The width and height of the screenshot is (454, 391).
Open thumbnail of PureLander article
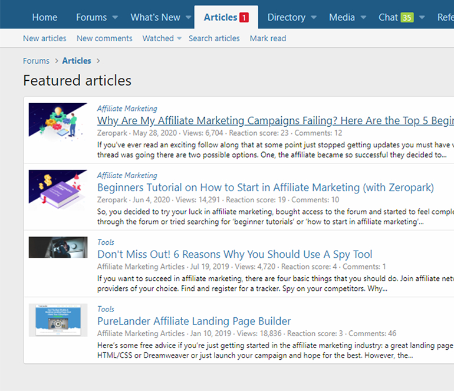coord(58,320)
